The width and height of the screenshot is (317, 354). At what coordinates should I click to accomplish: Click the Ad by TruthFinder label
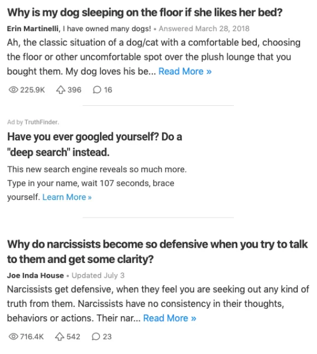point(33,122)
